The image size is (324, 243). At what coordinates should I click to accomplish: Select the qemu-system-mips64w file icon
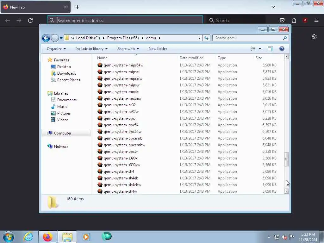pyautogui.click(x=100, y=65)
